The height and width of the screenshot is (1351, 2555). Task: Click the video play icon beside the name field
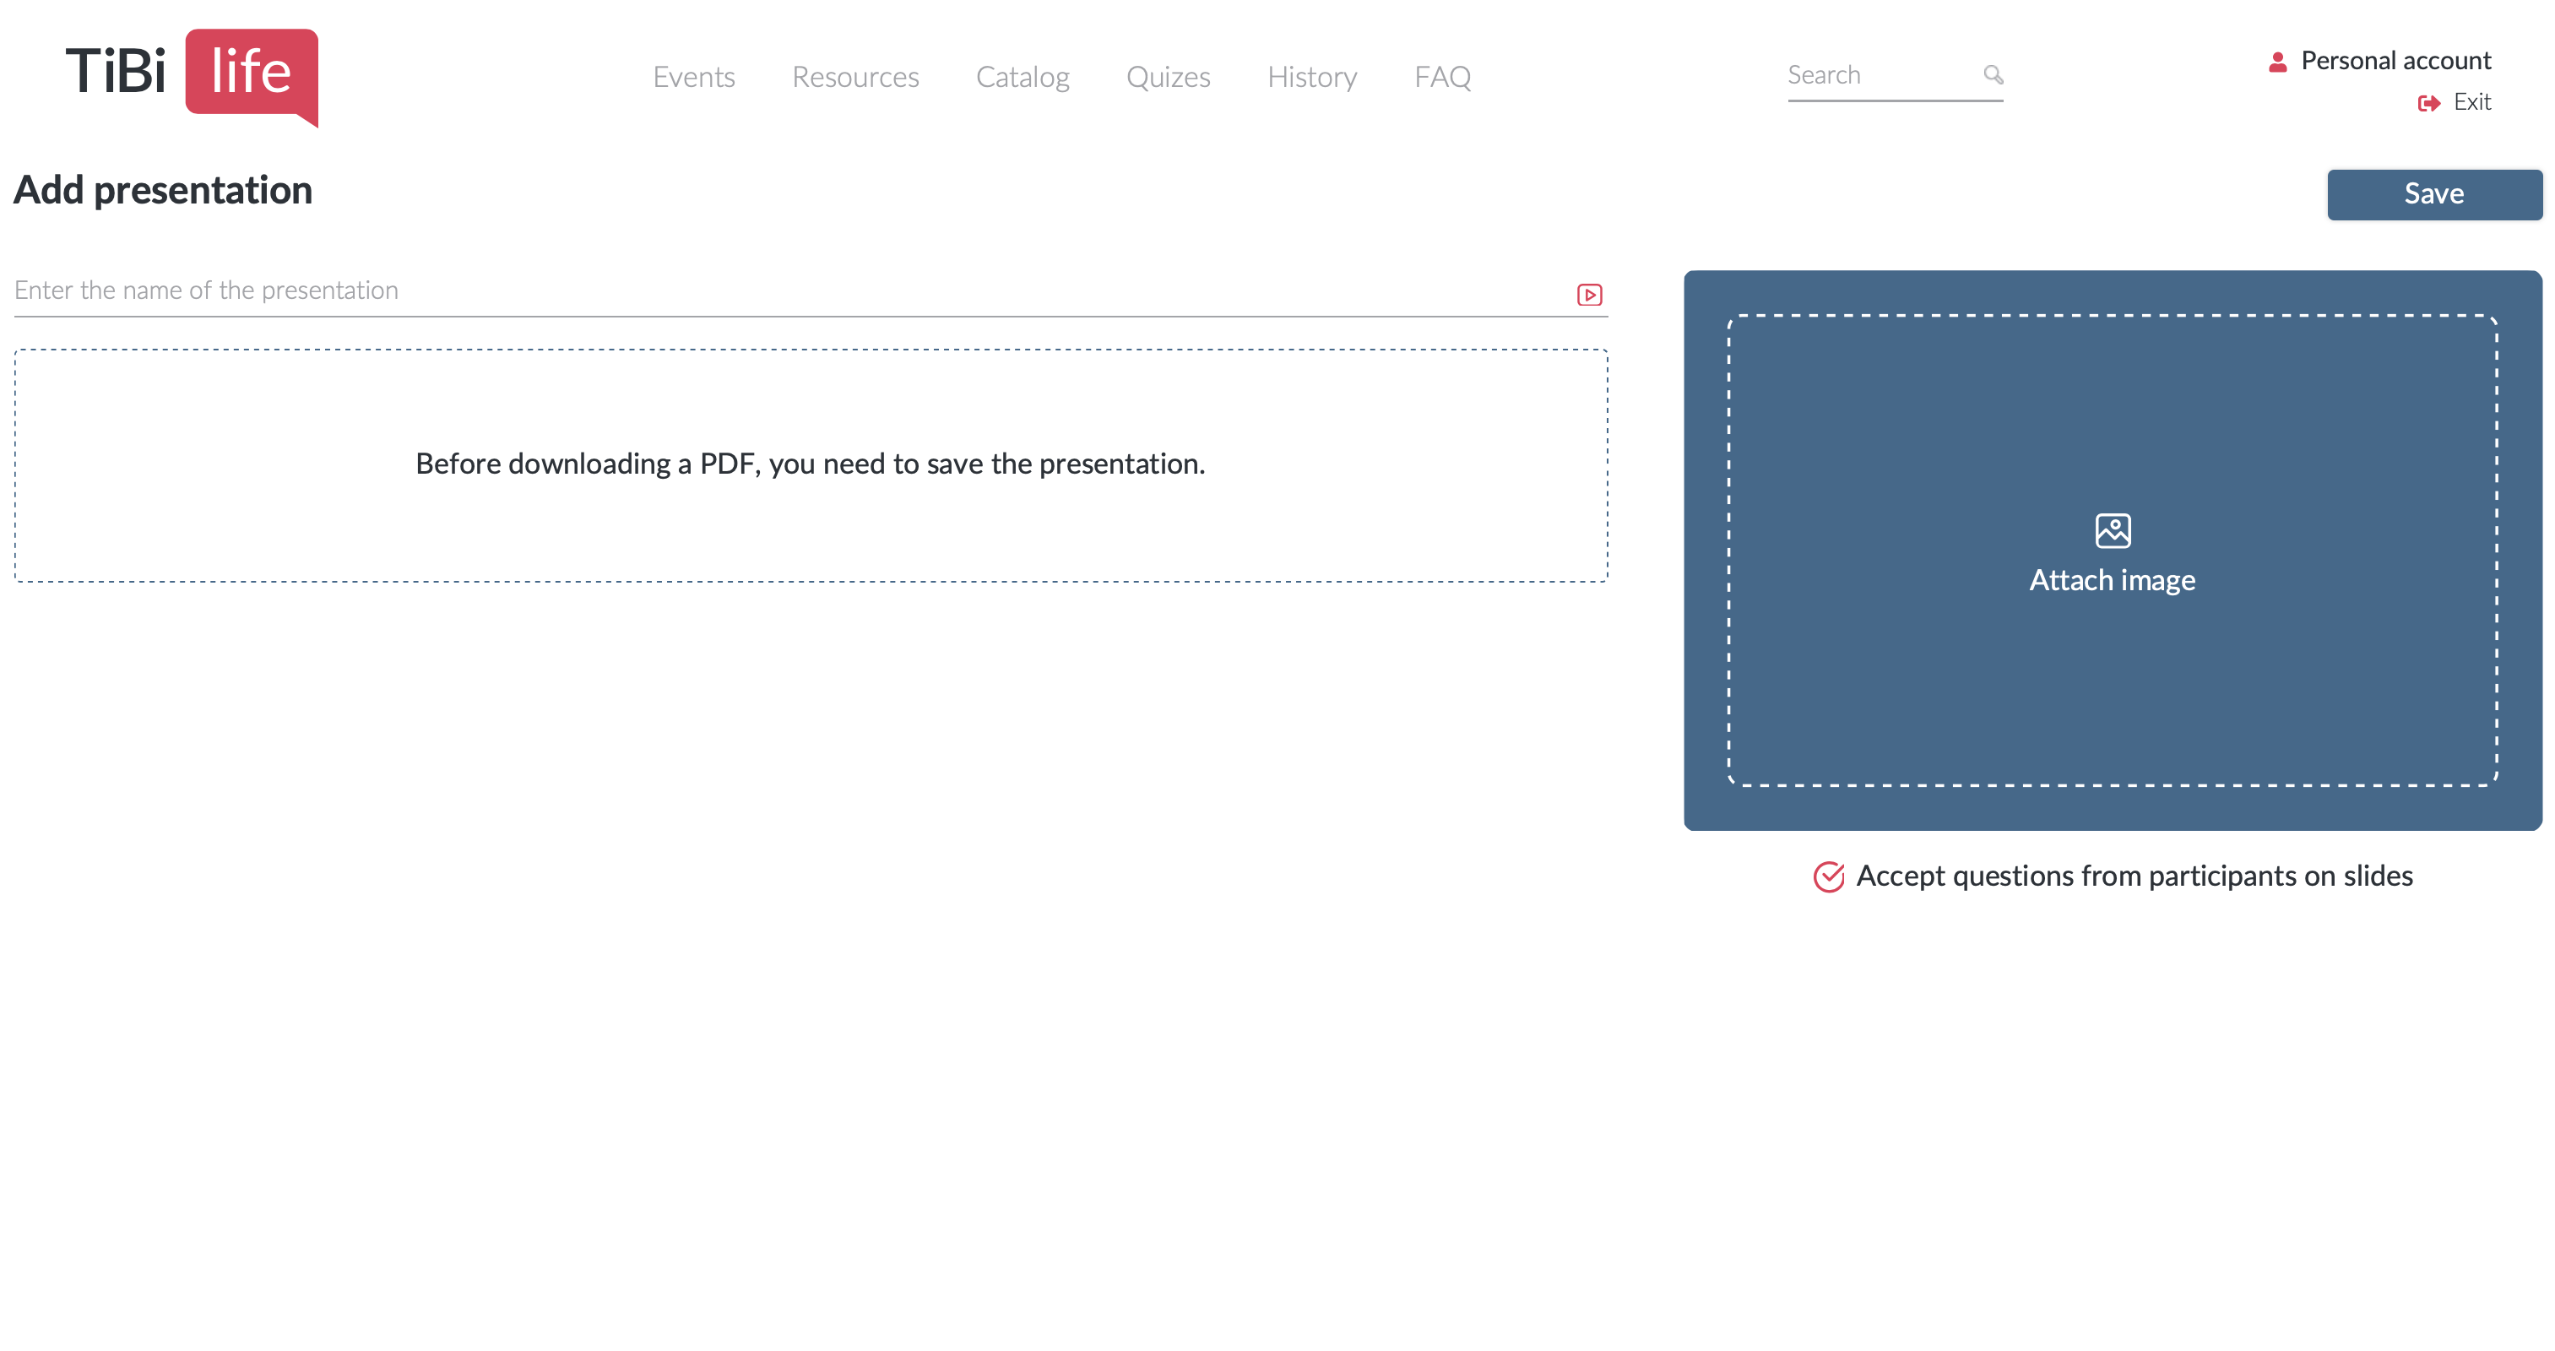point(1590,294)
